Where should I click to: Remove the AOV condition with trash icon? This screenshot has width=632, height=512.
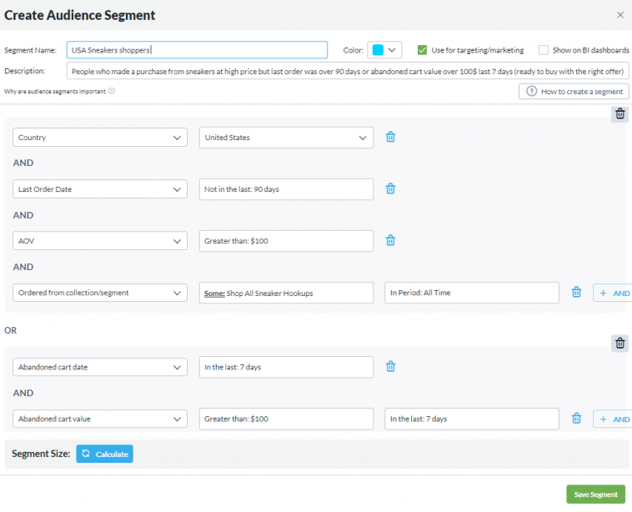coord(390,241)
